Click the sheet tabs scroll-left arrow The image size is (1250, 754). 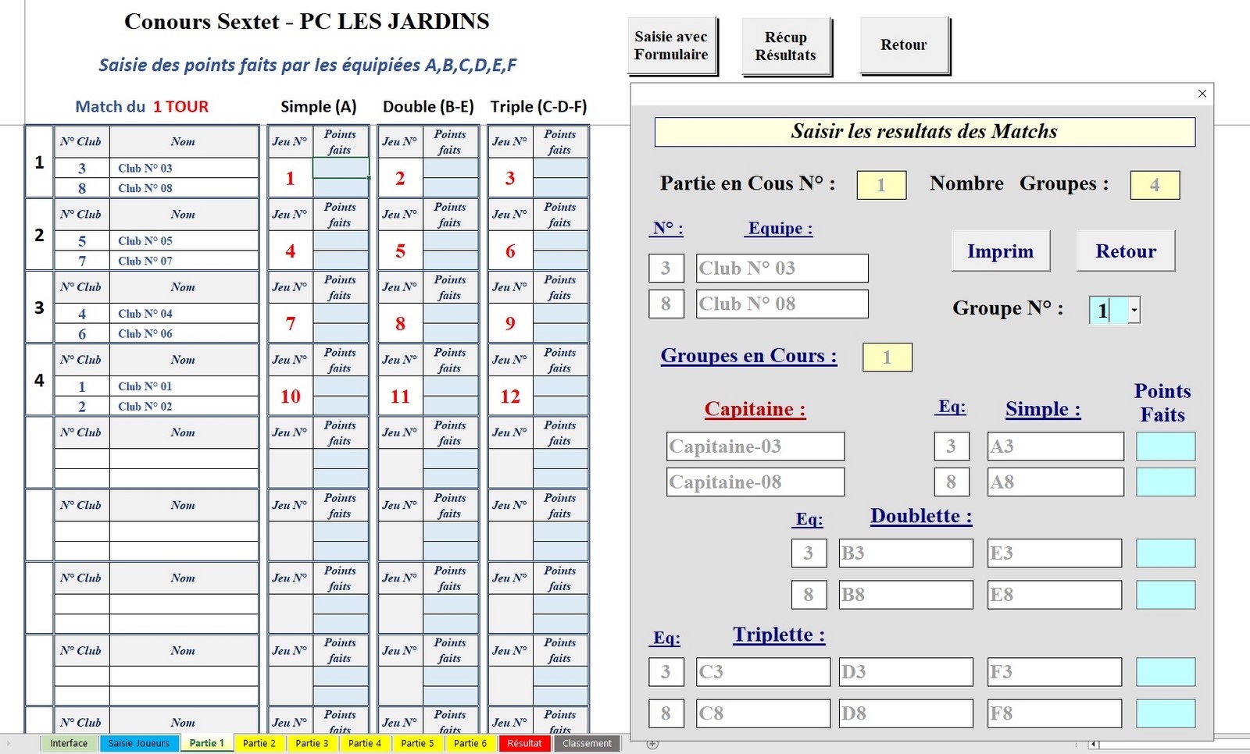tap(9, 743)
